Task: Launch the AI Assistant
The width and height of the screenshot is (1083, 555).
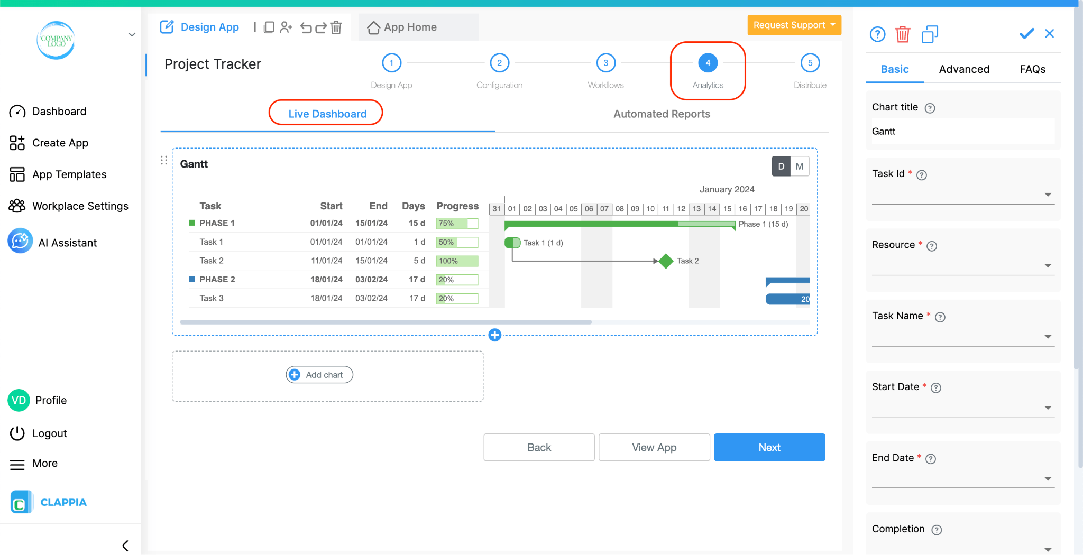Action: 52,242
